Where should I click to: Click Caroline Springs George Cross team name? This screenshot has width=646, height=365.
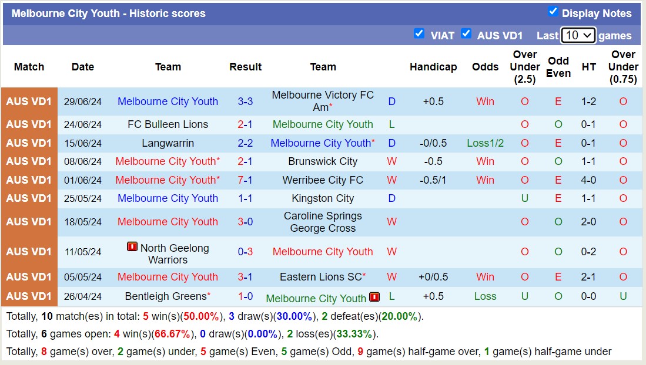323,222
